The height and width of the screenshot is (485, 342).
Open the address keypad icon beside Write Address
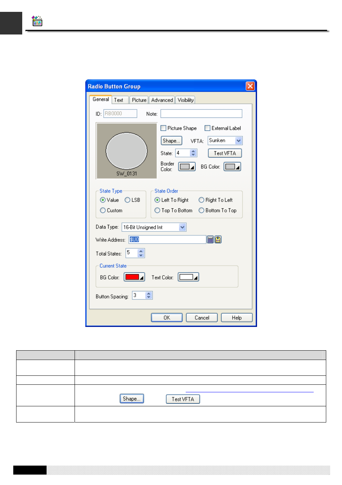tap(210, 240)
